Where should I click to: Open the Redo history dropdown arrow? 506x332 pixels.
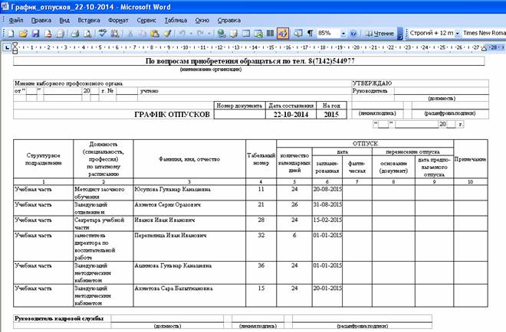click(x=209, y=33)
